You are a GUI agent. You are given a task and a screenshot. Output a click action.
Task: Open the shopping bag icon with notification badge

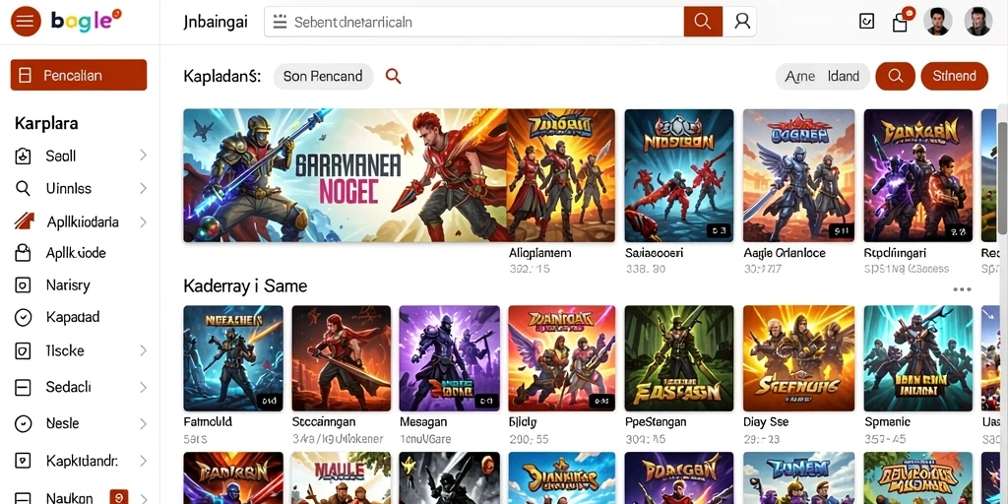point(902,22)
